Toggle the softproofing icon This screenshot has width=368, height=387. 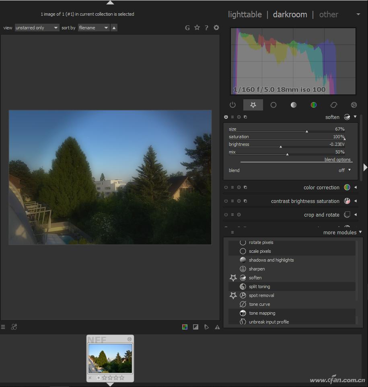point(206,327)
